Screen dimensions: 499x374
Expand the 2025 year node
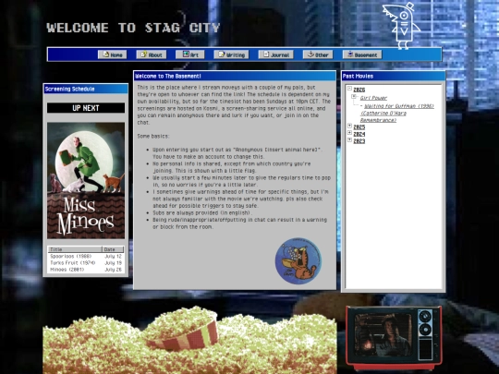pos(349,126)
